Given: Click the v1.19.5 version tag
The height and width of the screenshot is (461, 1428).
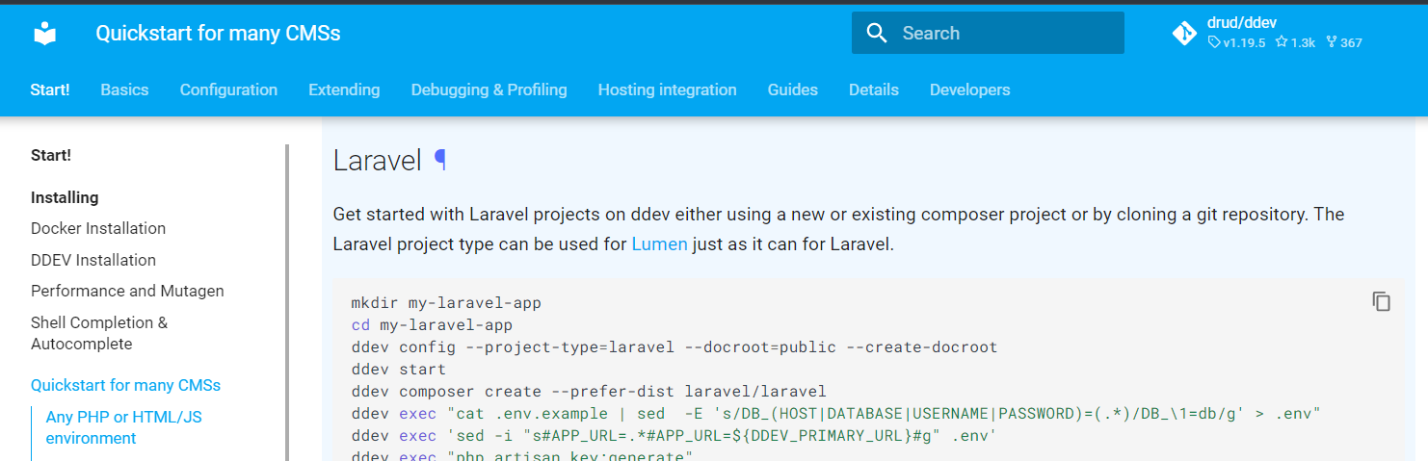Looking at the screenshot, I should tap(1237, 42).
